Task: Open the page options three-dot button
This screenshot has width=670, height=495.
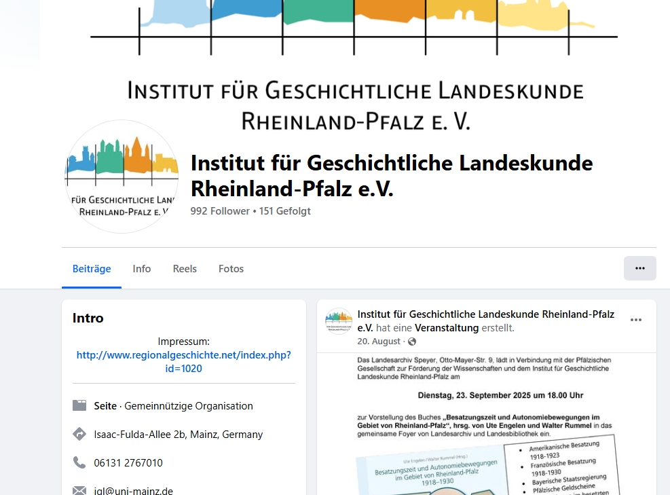Action: tap(639, 268)
